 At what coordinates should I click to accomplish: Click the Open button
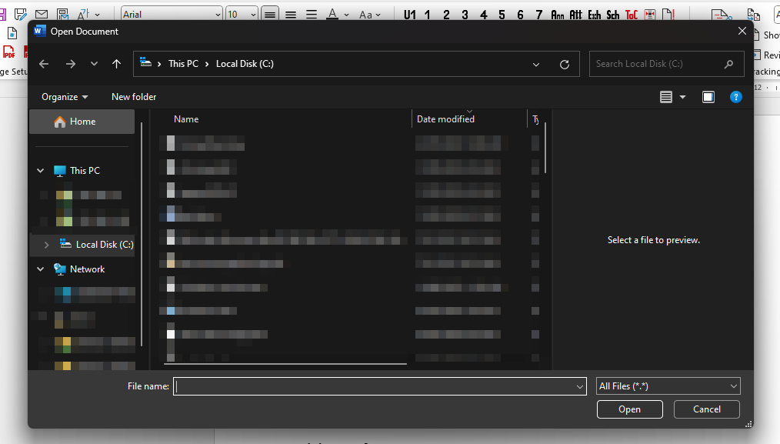pos(629,409)
